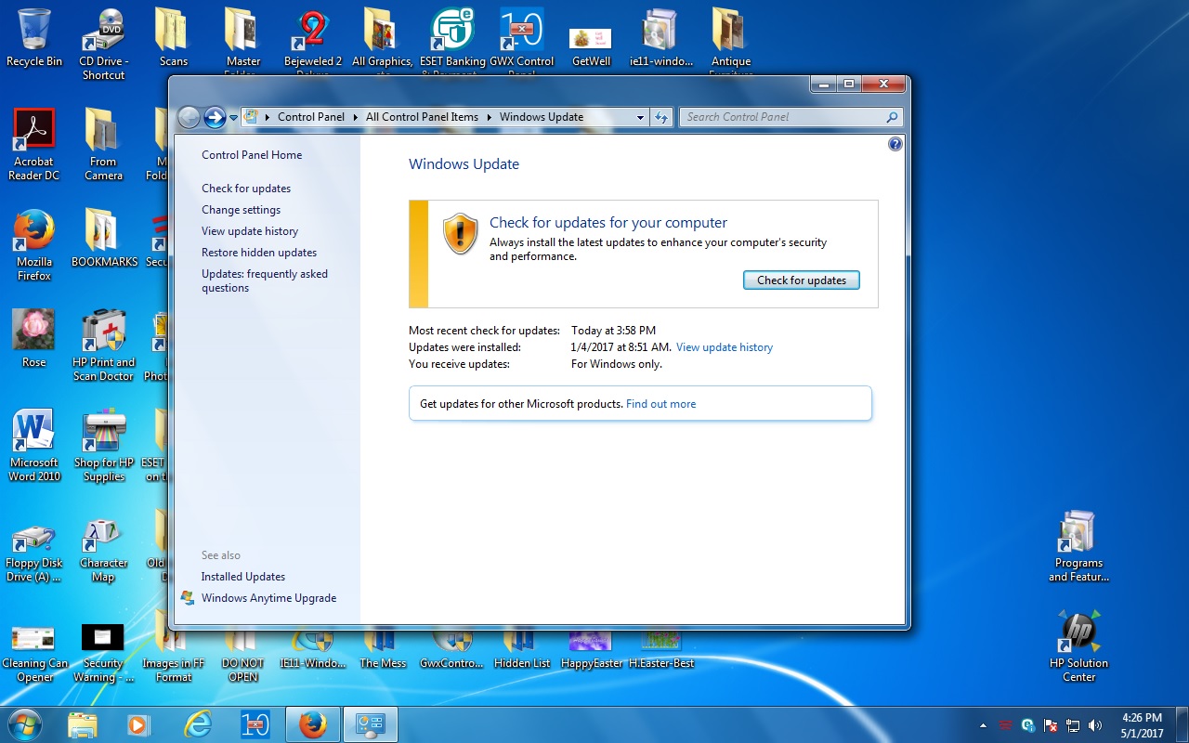Click All Control Panel Items breadcrumb
Image resolution: width=1189 pixels, height=743 pixels.
coord(422,117)
